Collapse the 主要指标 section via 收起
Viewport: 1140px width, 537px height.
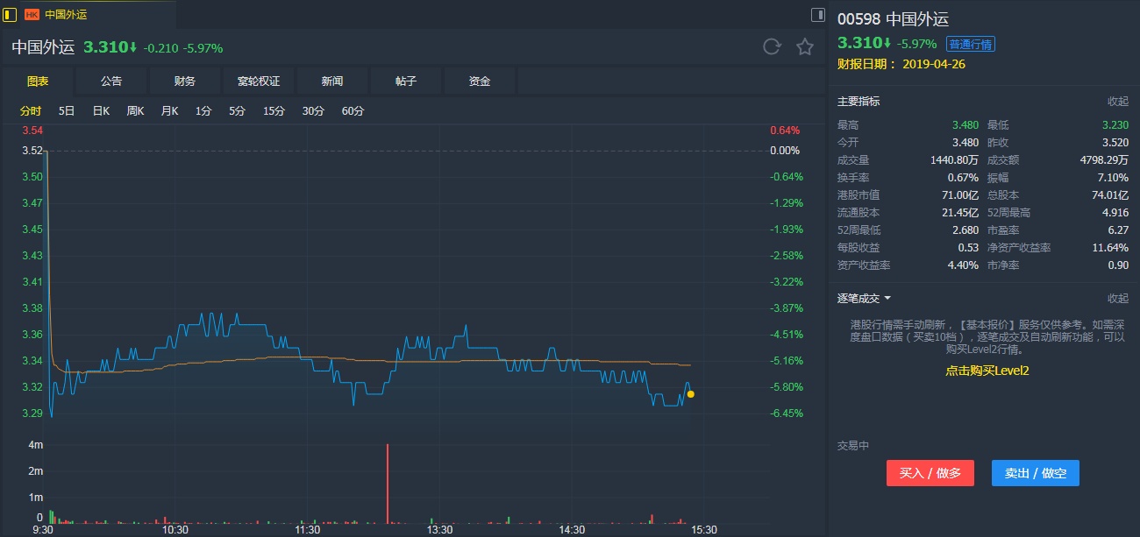tap(1117, 102)
